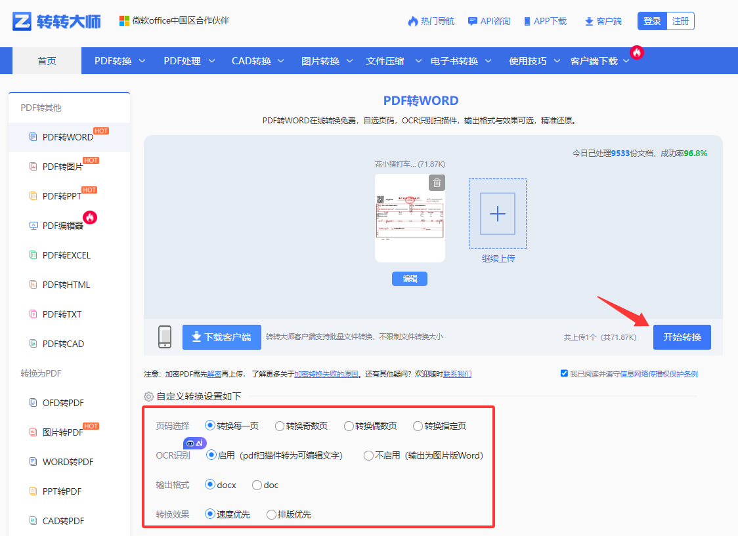
Task: Click the PDF转图片 sidebar icon
Action: coord(33,167)
